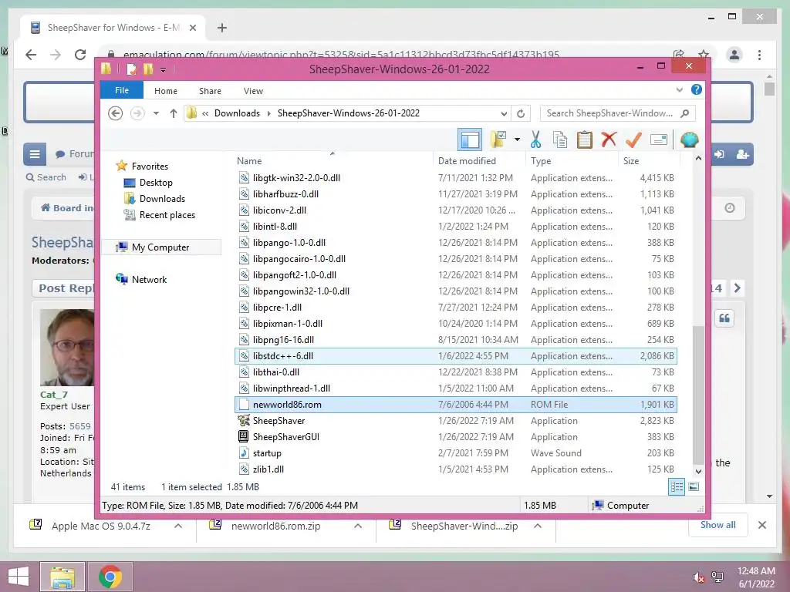Select My Computer in navigation pane
The image size is (790, 592).
click(160, 247)
